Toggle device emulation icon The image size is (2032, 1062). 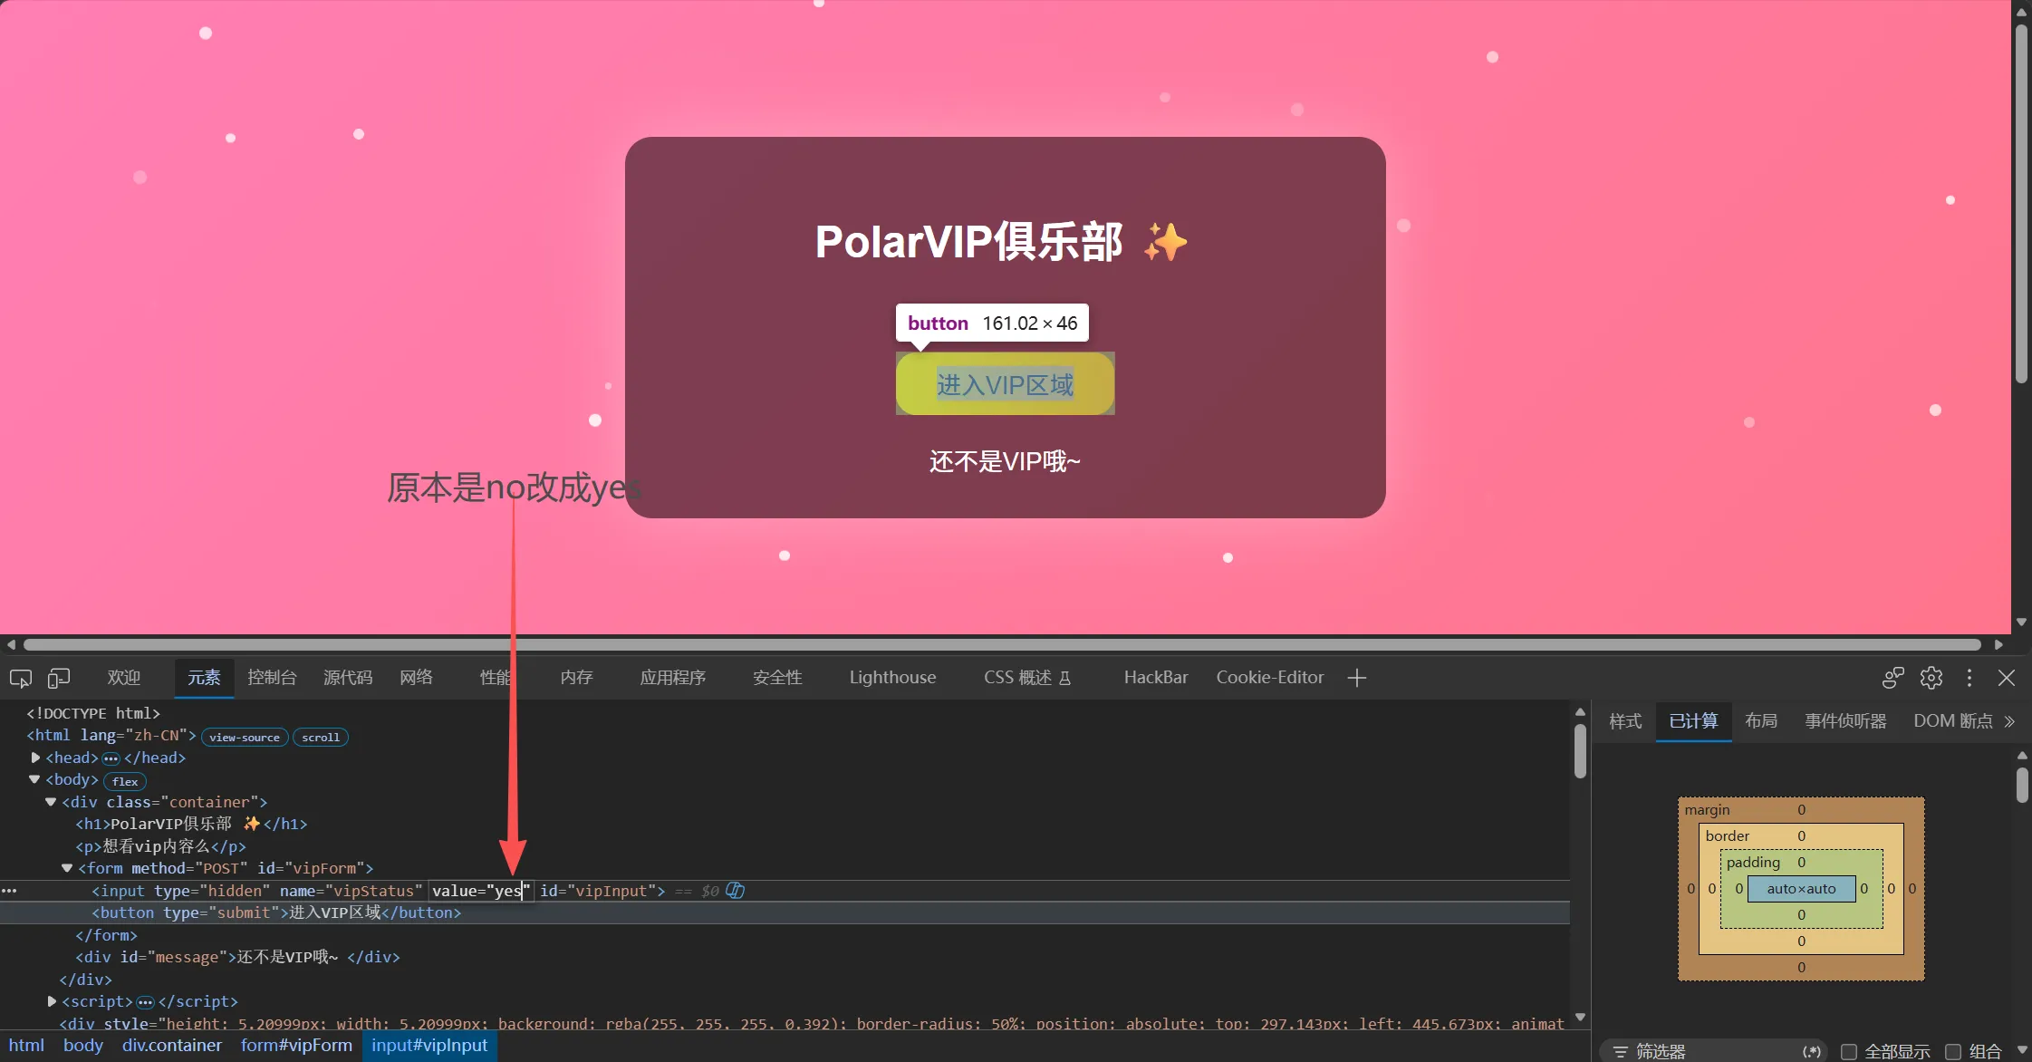click(59, 678)
